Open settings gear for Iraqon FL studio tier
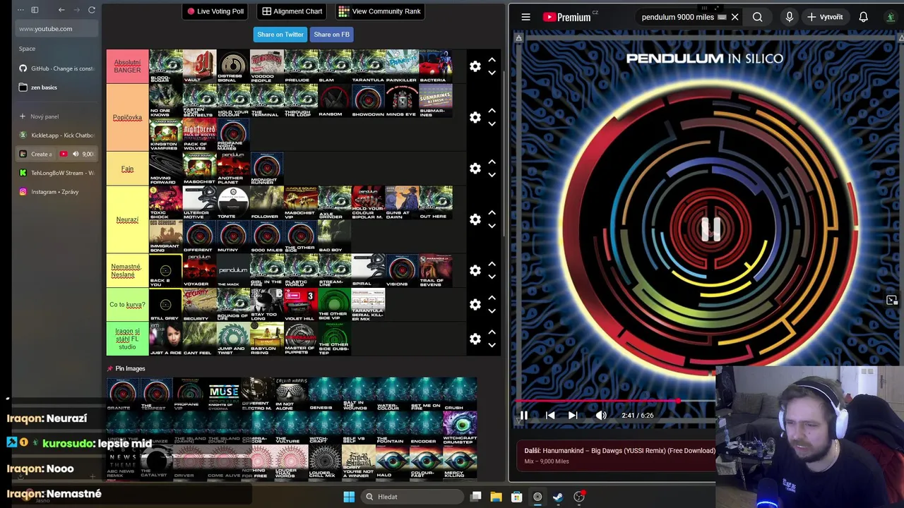Viewport: 904px width, 508px height. pyautogui.click(x=475, y=339)
